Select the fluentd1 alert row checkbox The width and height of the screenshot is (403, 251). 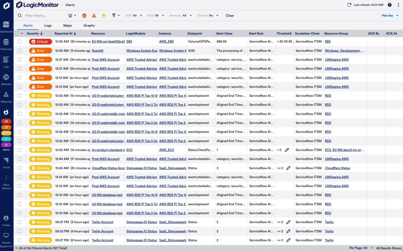(x=19, y=51)
